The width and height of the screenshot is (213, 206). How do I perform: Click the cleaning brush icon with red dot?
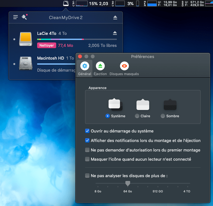pos(24,17)
